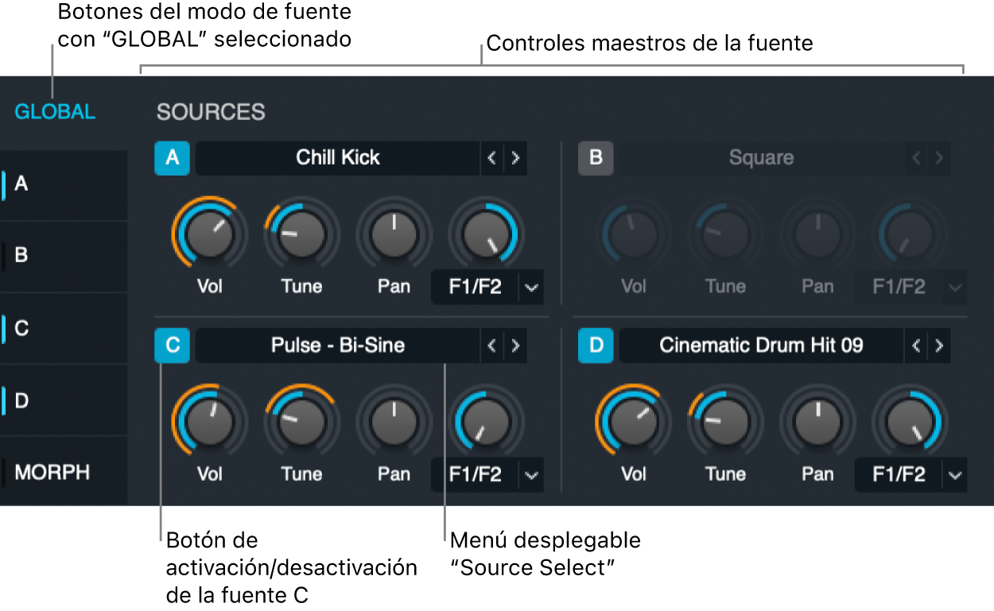Click source B Pan knob
This screenshot has height=611, width=994.
tap(817, 234)
